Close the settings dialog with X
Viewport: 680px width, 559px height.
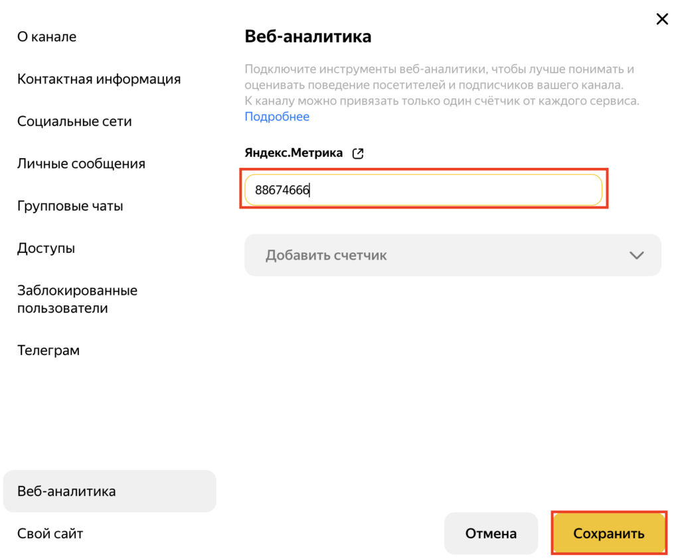coord(662,19)
